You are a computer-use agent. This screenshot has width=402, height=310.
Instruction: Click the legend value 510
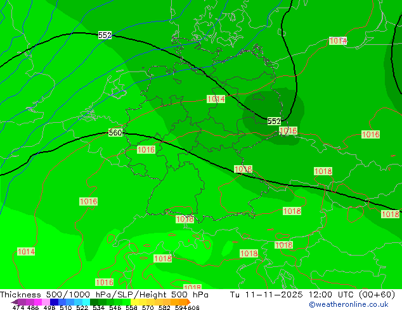click(x=66, y=307)
